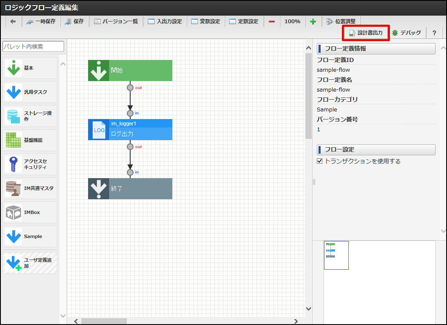
Task: Click out port of im_logger1 node
Action: [130, 146]
